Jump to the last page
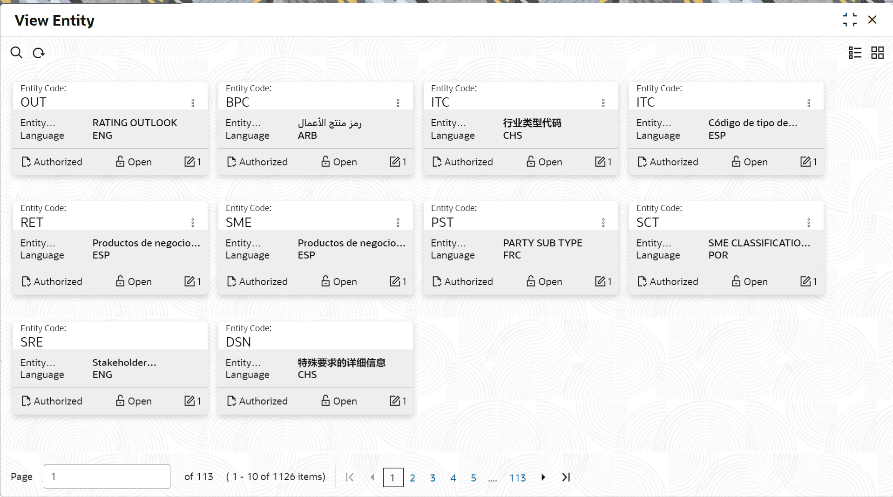This screenshot has width=893, height=497. tap(566, 477)
